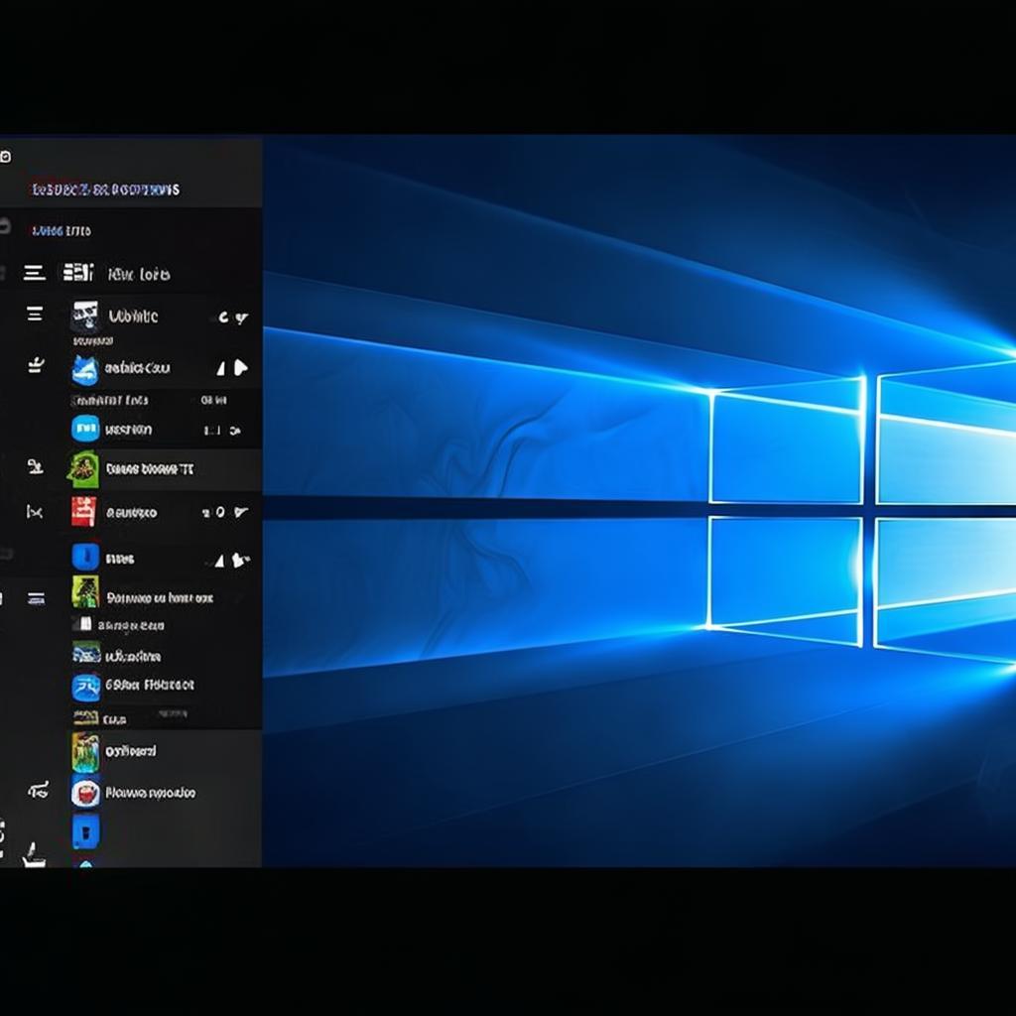Select the paint bucket icon at sidebar bottom

pyautogui.click(x=34, y=855)
